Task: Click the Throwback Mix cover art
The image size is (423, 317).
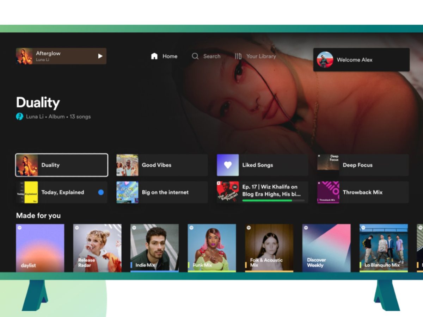Action: (328, 192)
